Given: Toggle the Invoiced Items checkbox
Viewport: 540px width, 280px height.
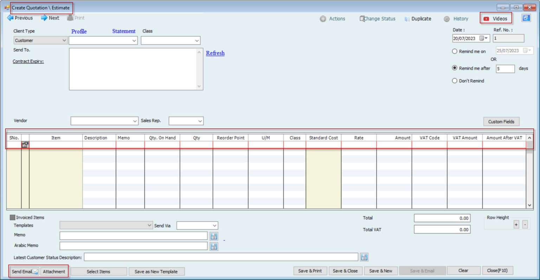Looking at the screenshot, I should pos(13,217).
